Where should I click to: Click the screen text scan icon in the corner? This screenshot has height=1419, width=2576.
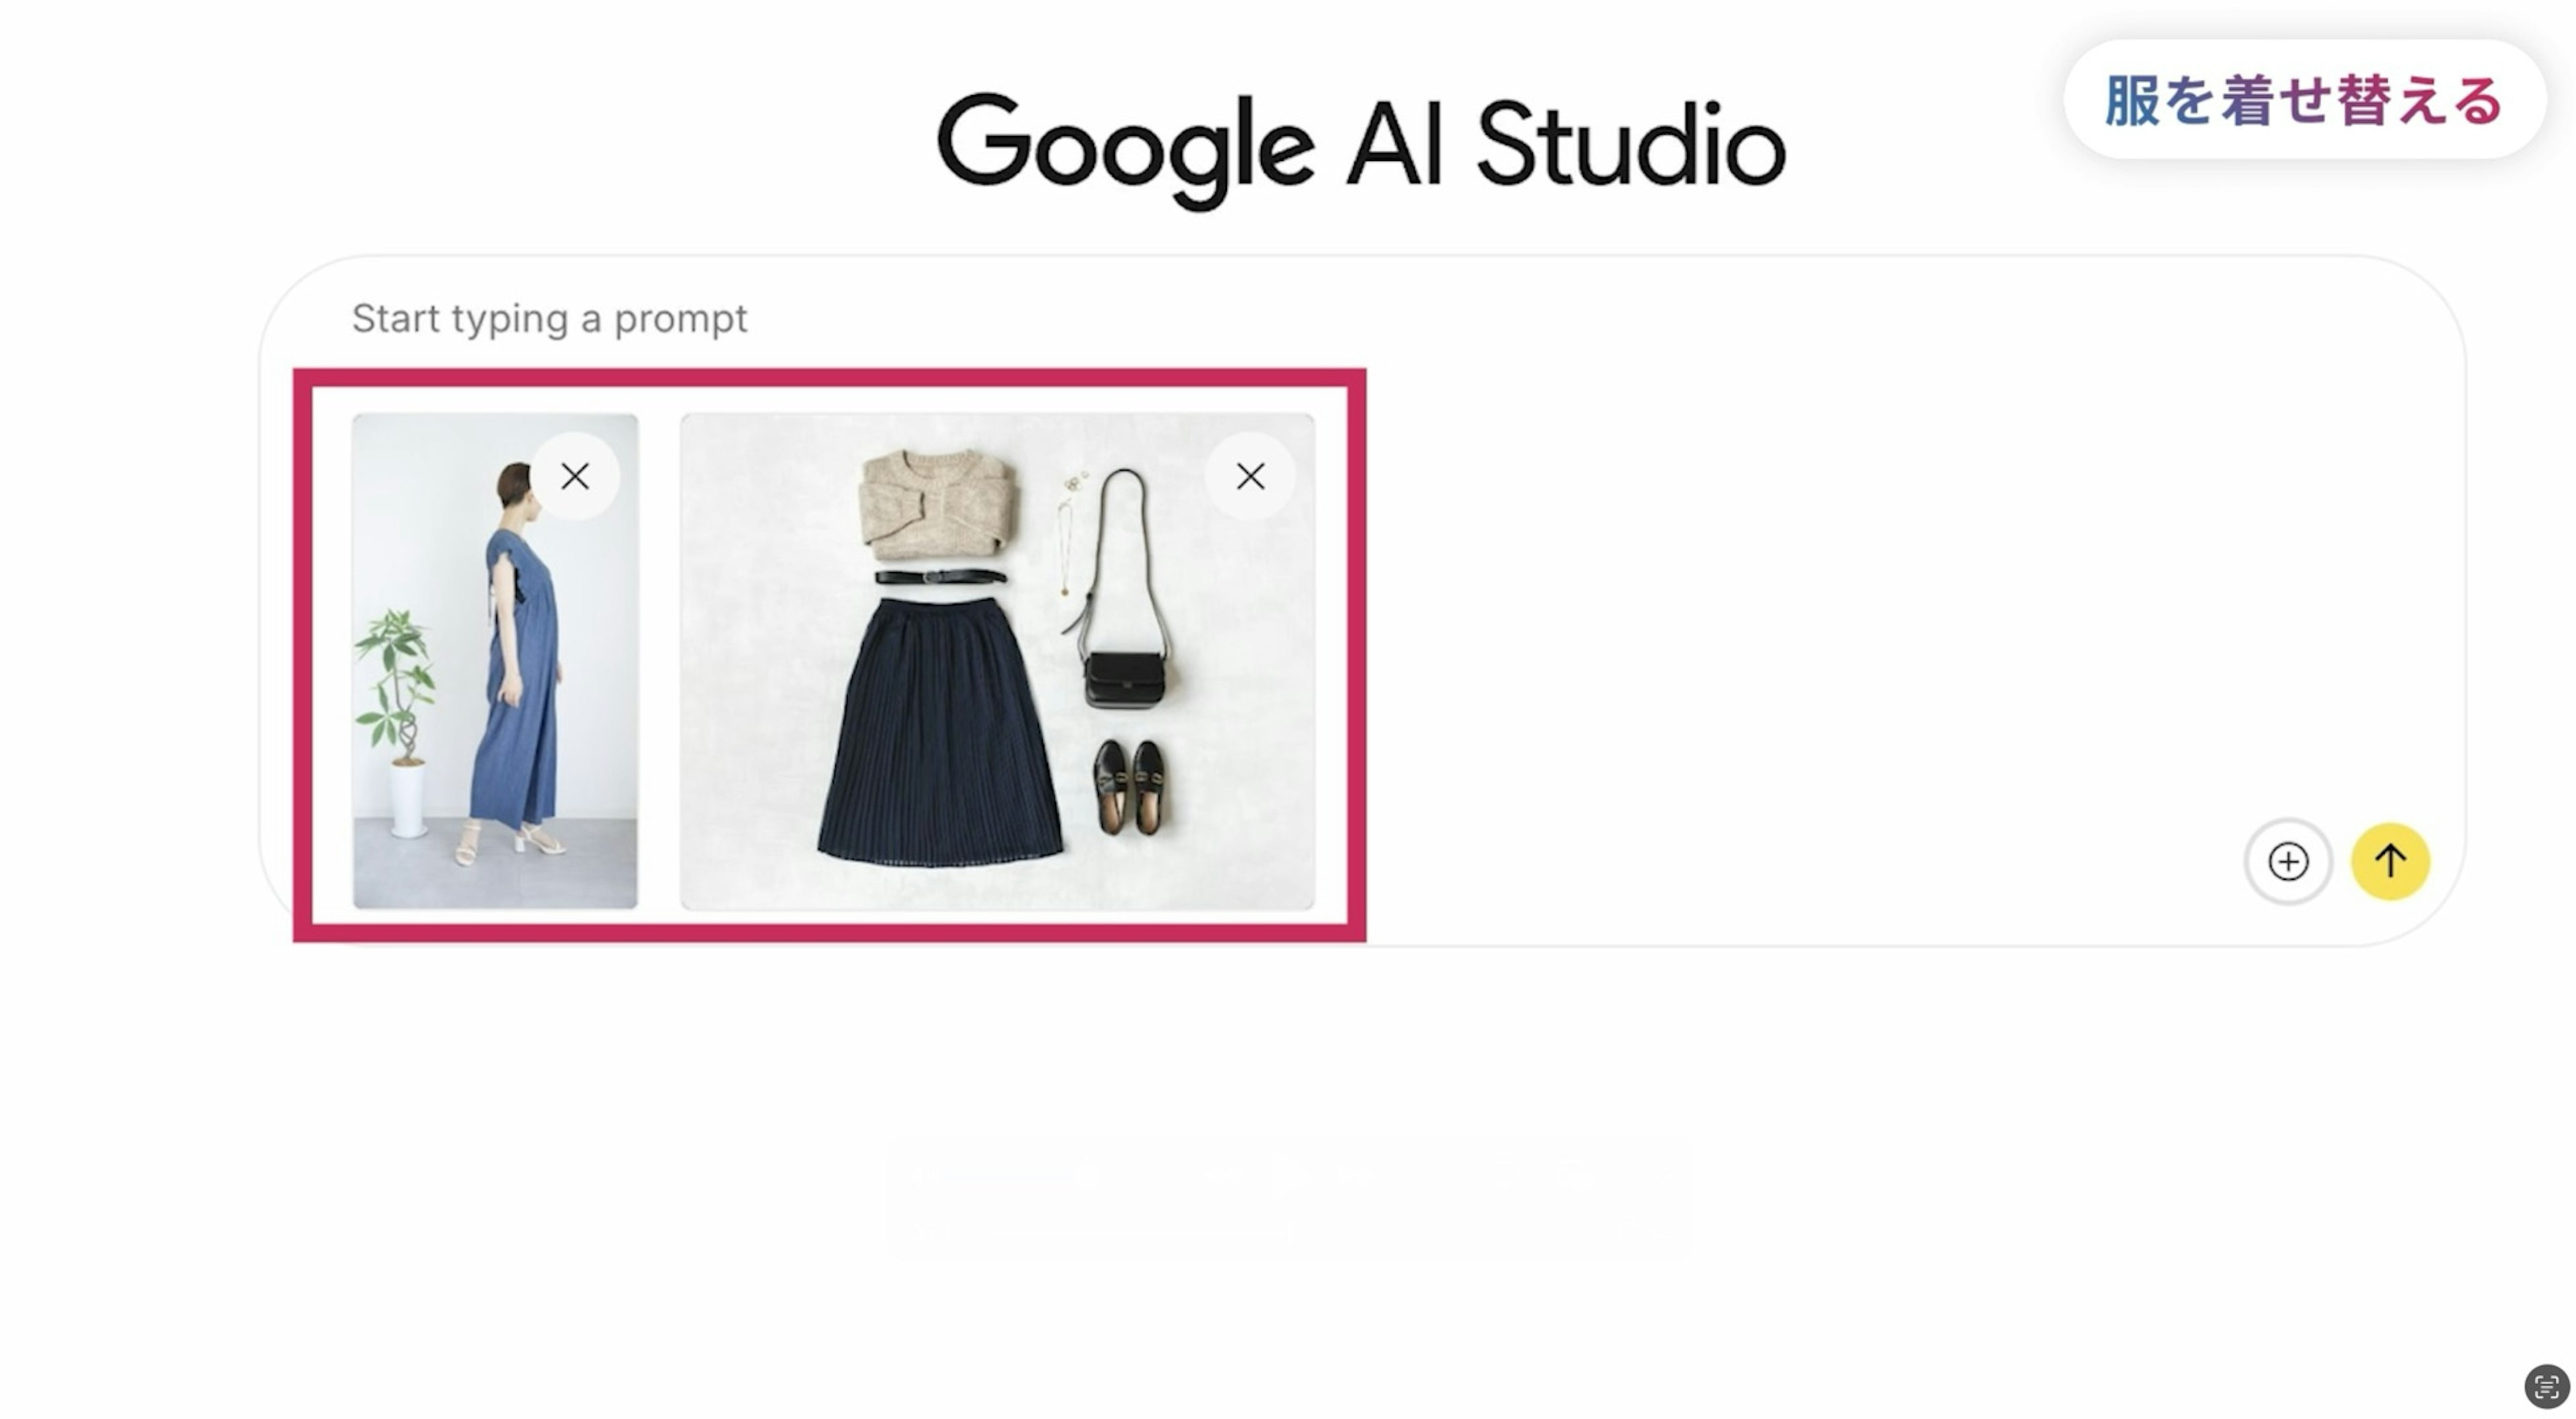[2546, 1387]
